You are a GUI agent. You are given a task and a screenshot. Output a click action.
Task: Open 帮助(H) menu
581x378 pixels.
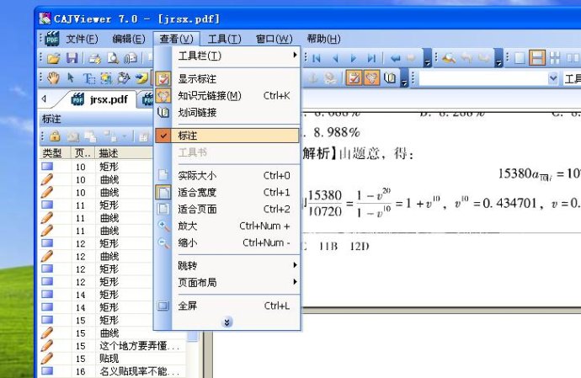323,39
